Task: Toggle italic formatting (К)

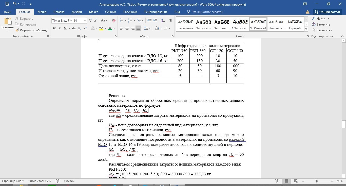Action: click(x=60, y=28)
